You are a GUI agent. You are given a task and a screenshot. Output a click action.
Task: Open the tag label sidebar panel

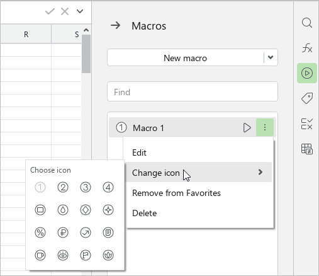[x=307, y=98]
